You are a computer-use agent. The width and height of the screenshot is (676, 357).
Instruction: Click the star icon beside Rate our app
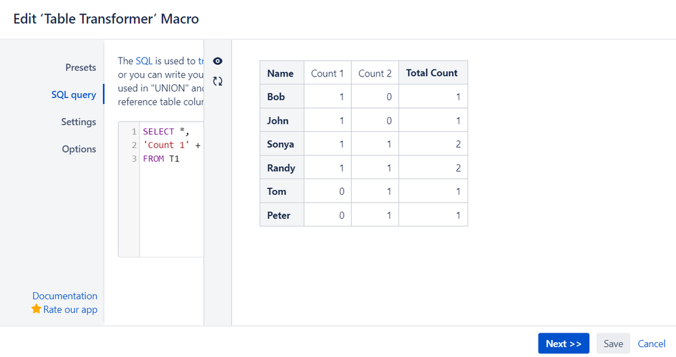(x=37, y=309)
